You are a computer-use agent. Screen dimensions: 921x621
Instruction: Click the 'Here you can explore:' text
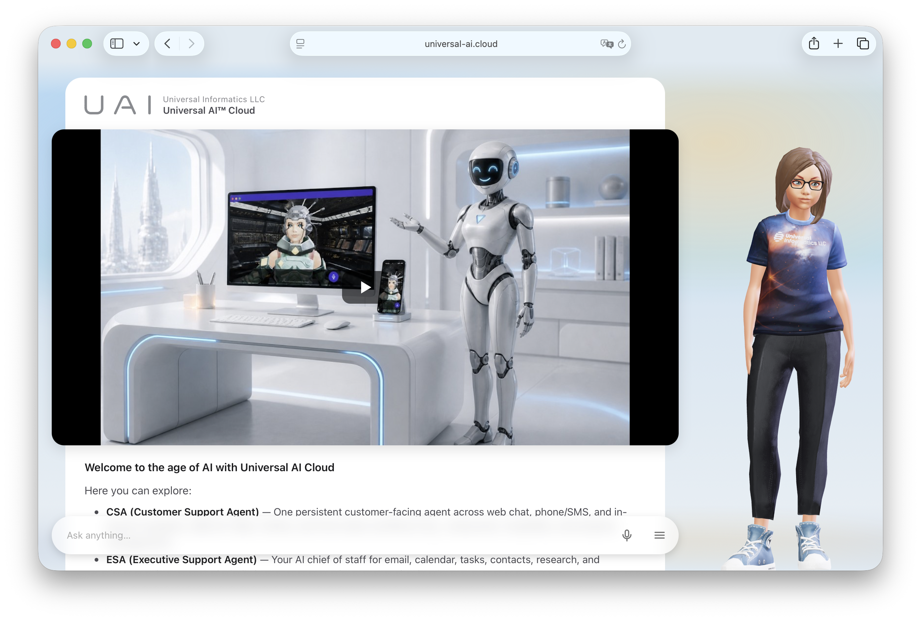click(138, 490)
